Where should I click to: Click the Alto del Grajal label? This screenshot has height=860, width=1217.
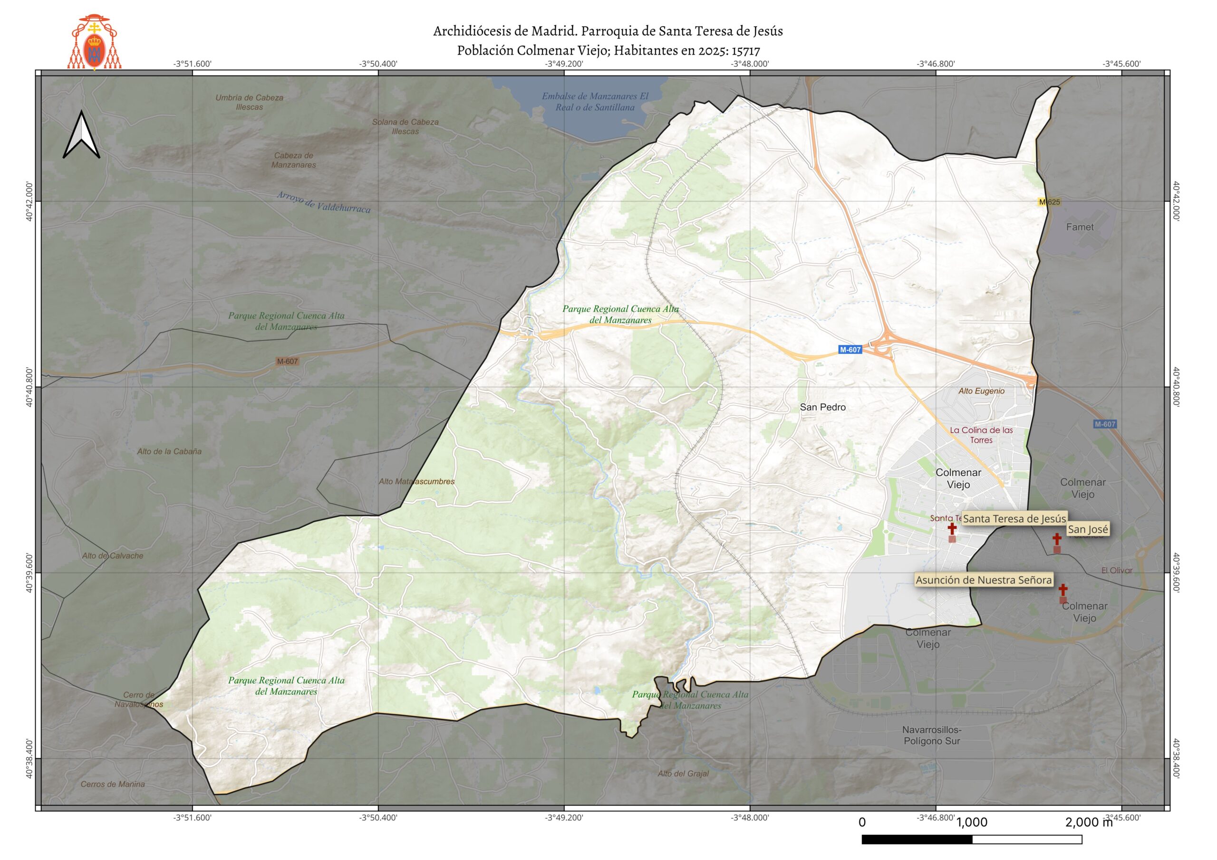(683, 774)
